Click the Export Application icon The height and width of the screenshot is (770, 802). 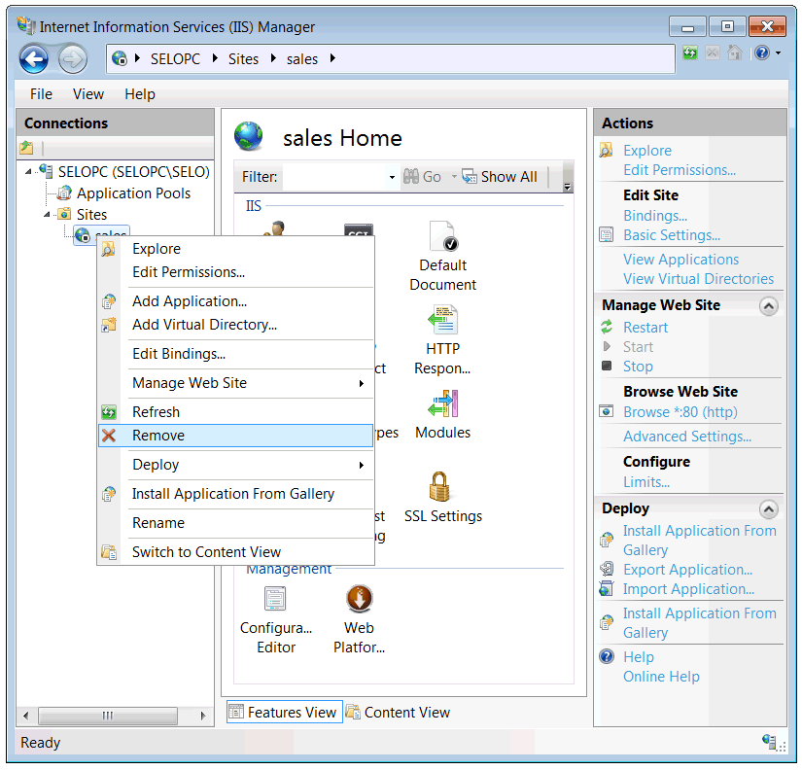pos(607,569)
